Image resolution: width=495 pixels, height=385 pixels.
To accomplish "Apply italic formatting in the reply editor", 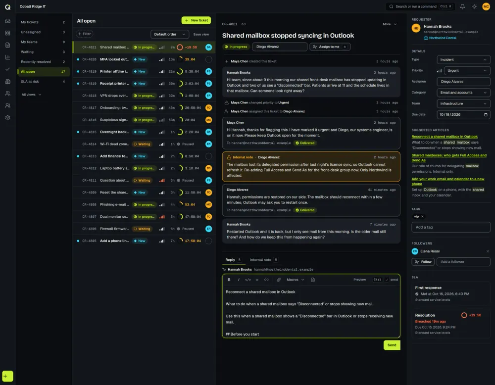I will click(x=239, y=280).
